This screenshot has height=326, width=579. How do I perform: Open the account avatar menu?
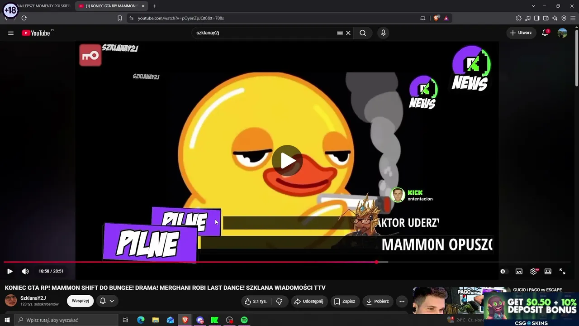click(562, 33)
